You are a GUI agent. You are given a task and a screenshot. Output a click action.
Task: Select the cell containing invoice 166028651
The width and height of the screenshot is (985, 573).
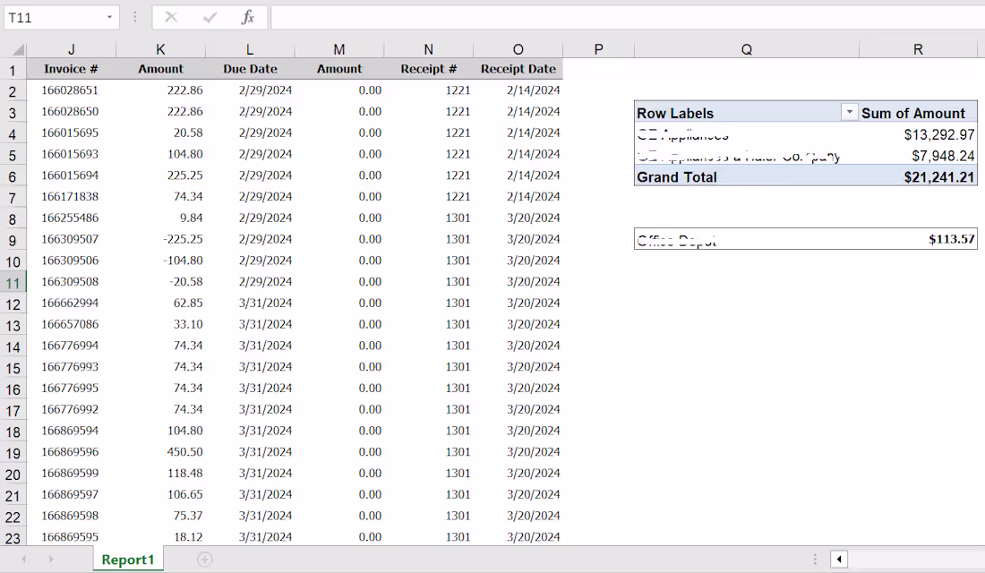click(x=72, y=90)
